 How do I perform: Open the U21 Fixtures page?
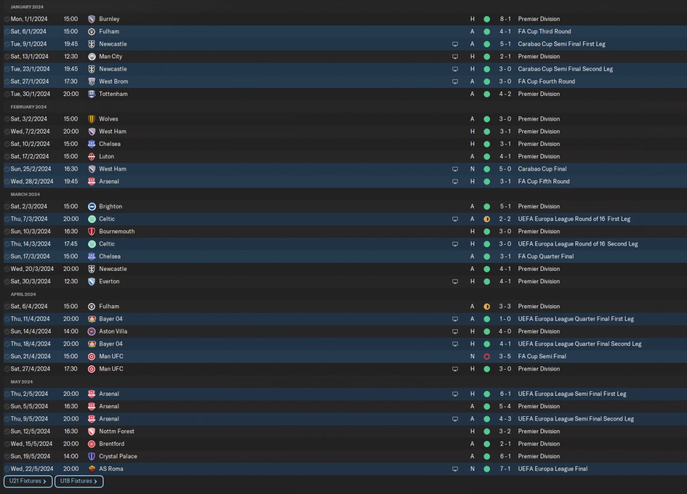28,481
